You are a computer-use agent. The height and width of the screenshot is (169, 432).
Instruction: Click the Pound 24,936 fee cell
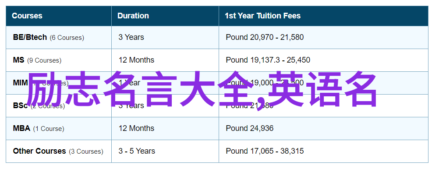(x=324, y=129)
